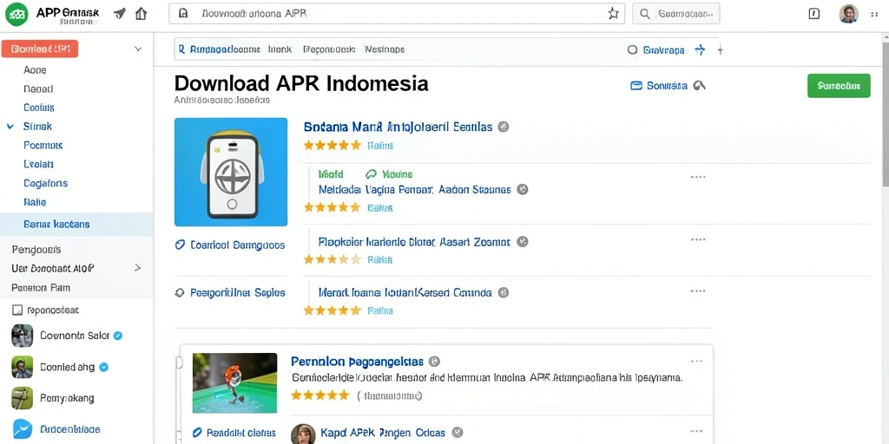Open Coofaik in sidebar
Image resolution: width=889 pixels, height=444 pixels.
tap(39, 108)
